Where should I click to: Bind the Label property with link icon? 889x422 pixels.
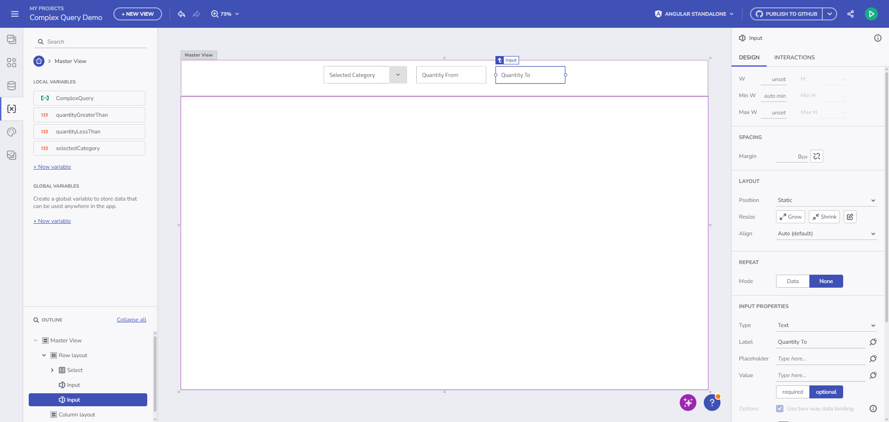(873, 342)
